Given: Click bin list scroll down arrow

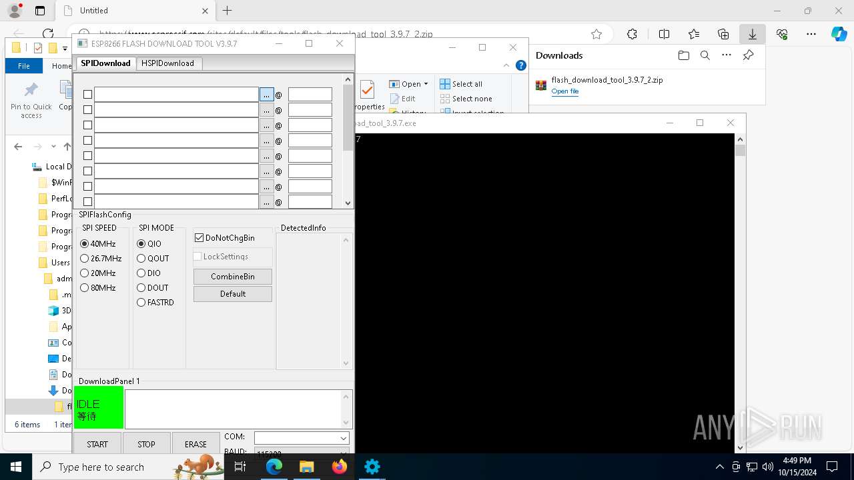Looking at the screenshot, I should [348, 203].
